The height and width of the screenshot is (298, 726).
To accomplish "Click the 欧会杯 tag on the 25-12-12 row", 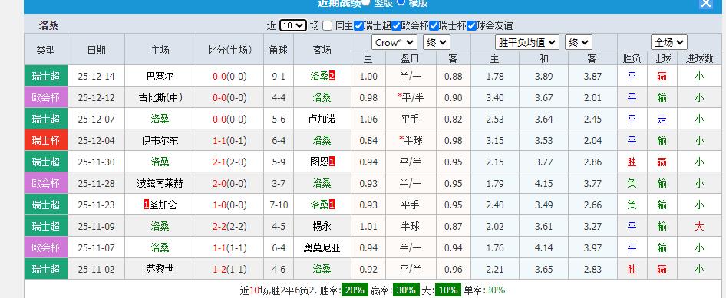I will (x=46, y=97).
